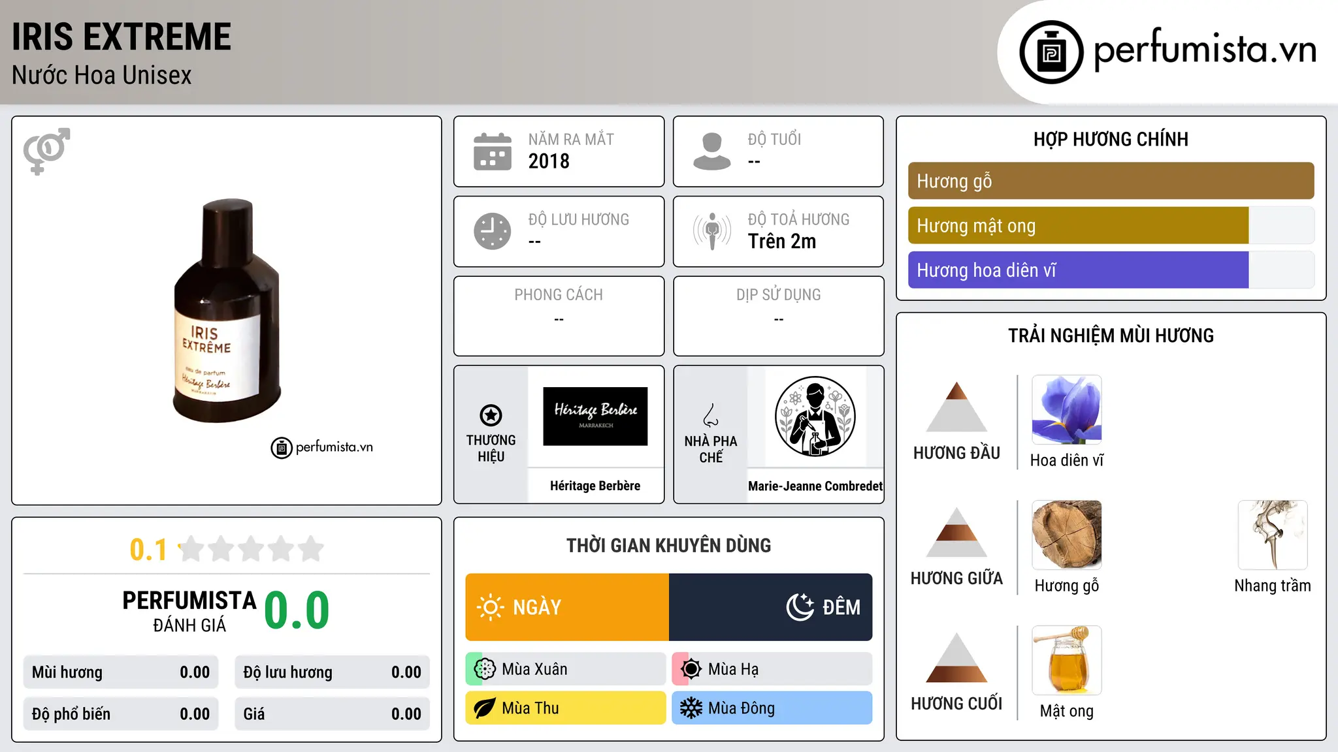
Task: Click the unisex gender symbol icon
Action: (46, 151)
